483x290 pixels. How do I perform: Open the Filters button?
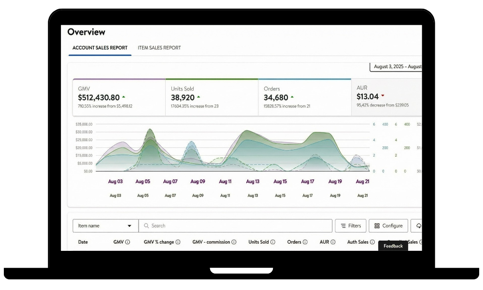click(351, 226)
